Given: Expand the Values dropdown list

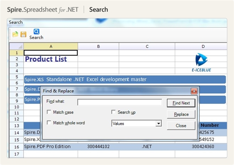Looking at the screenshot, I should [x=158, y=124].
